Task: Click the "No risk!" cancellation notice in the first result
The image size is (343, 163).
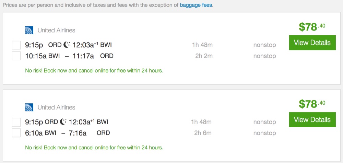Action: click(x=94, y=71)
